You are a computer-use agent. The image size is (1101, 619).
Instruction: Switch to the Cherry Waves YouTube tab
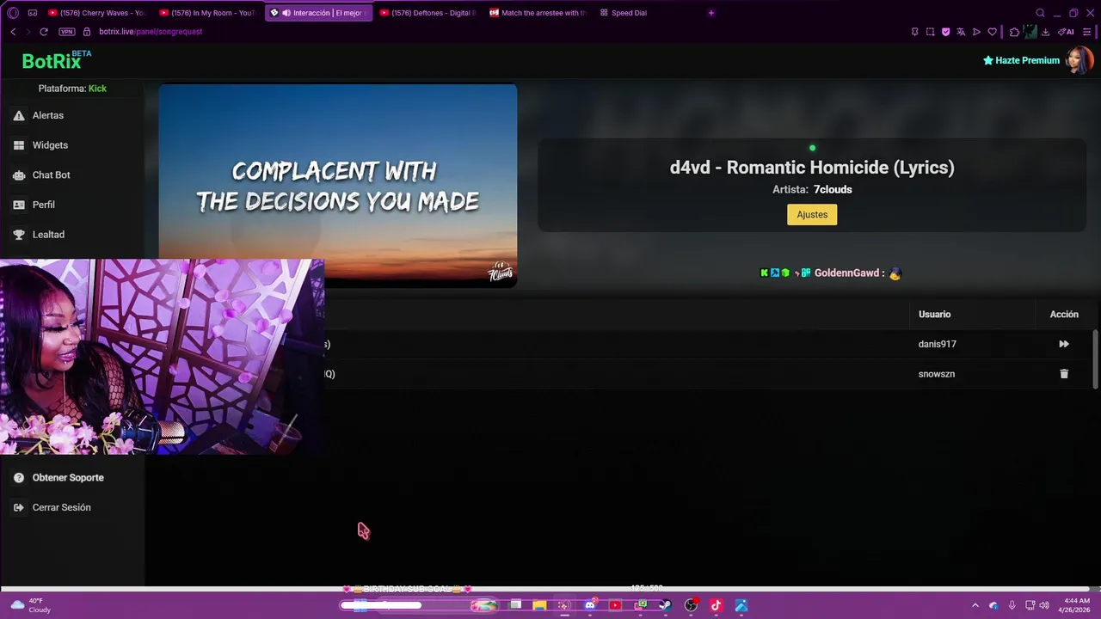click(x=96, y=13)
